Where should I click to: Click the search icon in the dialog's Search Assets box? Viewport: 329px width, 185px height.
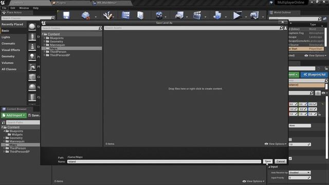point(281,28)
